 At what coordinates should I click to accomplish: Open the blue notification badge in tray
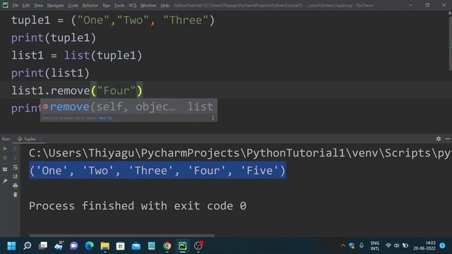pos(443,246)
